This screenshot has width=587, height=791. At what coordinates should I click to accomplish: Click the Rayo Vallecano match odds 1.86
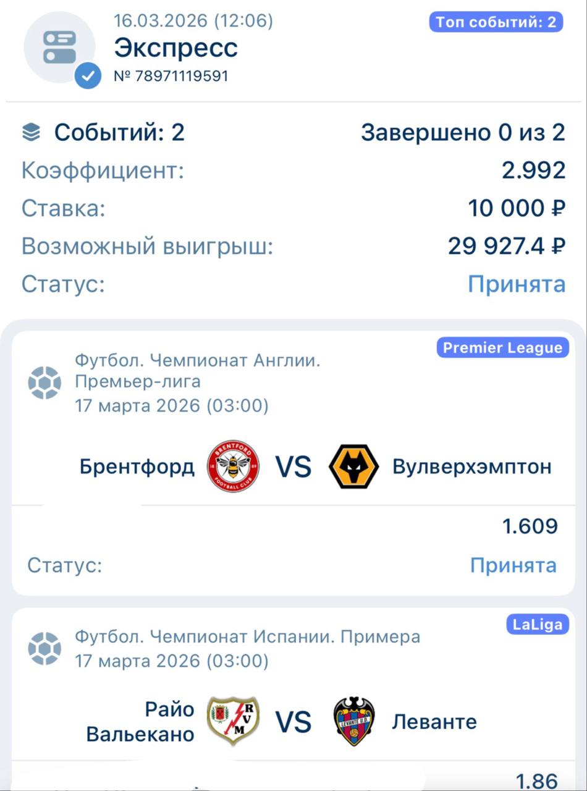click(x=536, y=781)
